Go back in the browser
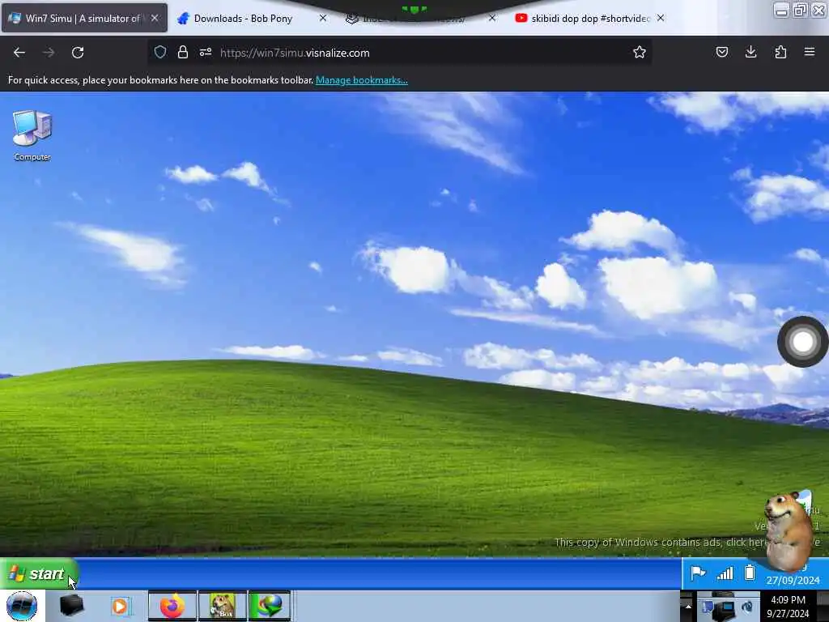The width and height of the screenshot is (829, 622). pyautogui.click(x=19, y=53)
